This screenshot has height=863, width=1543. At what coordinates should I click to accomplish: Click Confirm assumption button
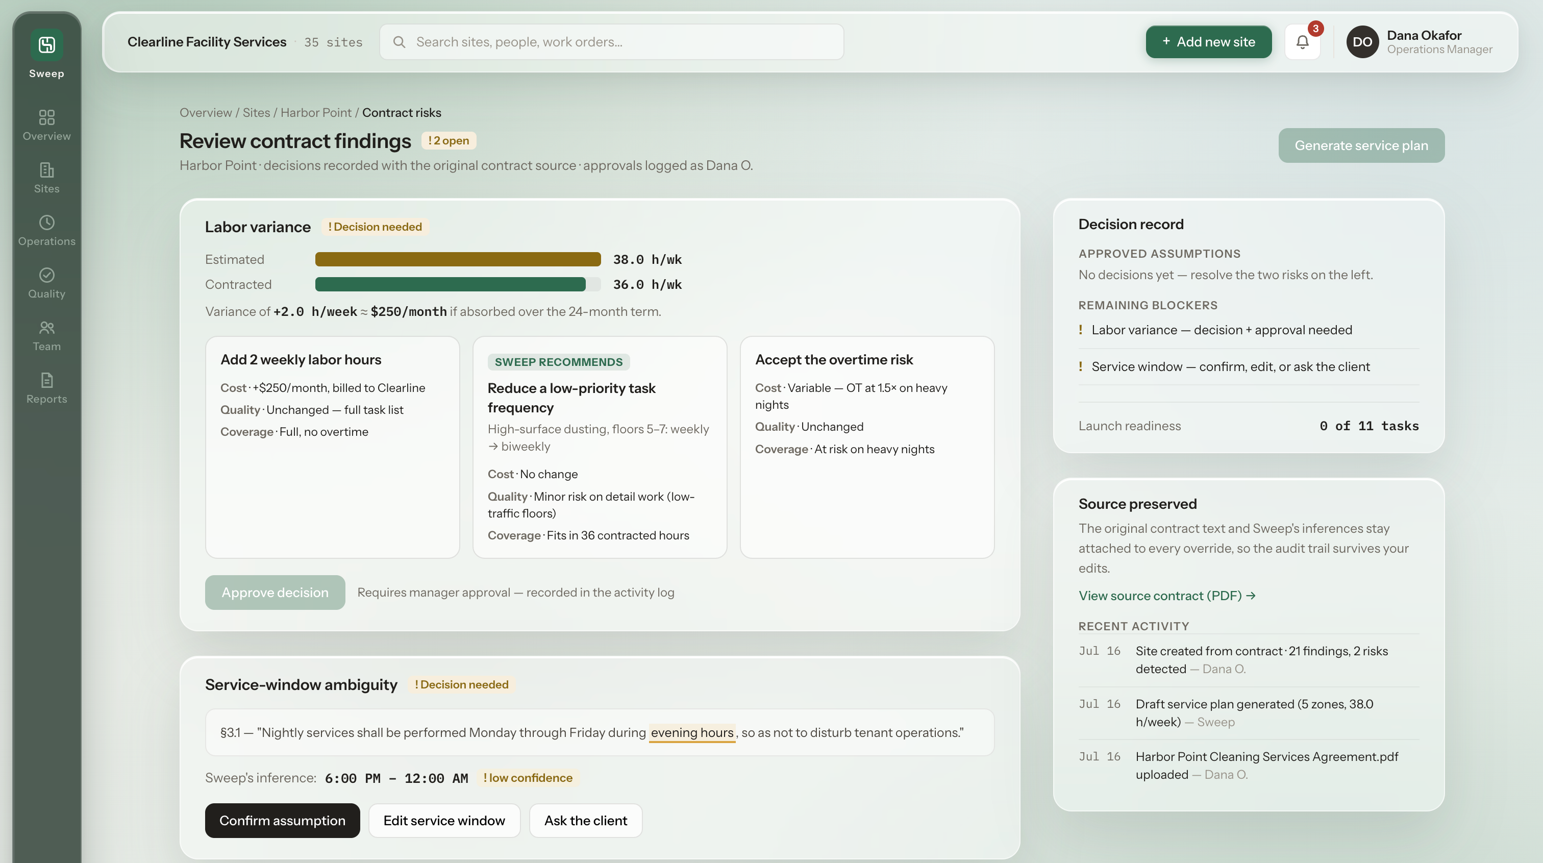(x=282, y=820)
